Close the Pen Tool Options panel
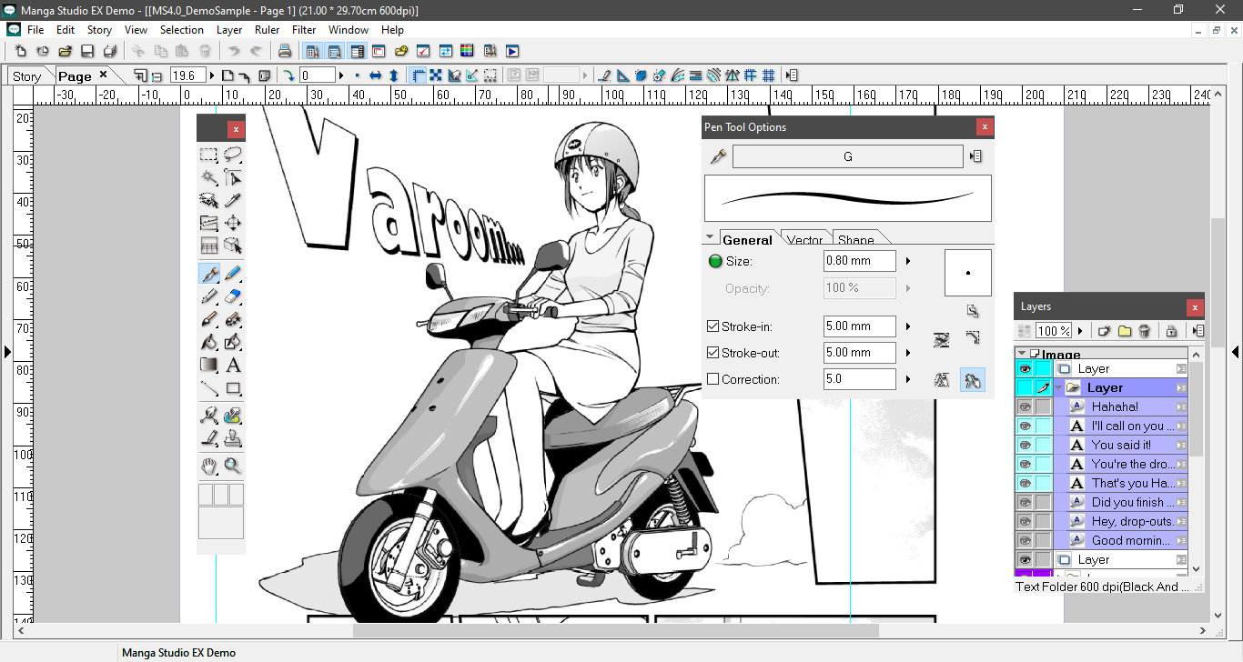 pyautogui.click(x=985, y=128)
